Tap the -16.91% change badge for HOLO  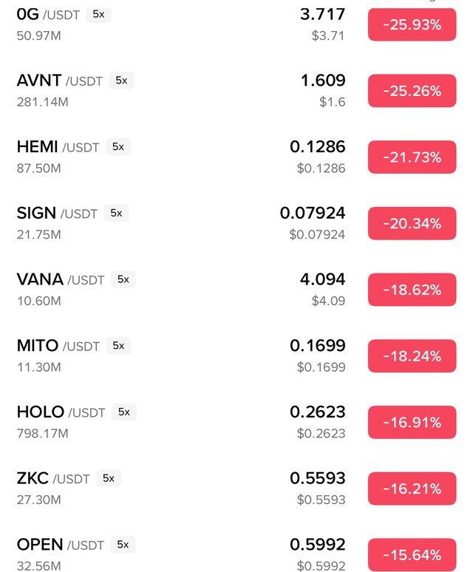coord(412,422)
